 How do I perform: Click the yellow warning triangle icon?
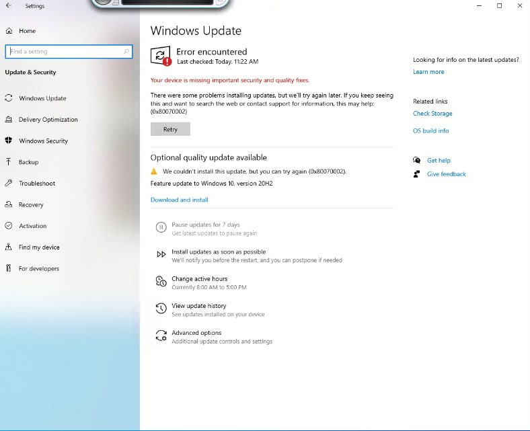154,171
